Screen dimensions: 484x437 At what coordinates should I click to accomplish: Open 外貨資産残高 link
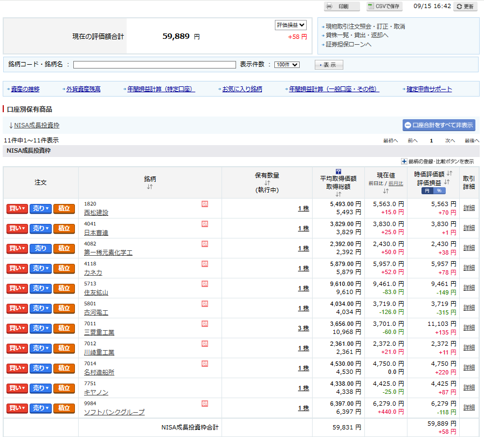(84, 90)
